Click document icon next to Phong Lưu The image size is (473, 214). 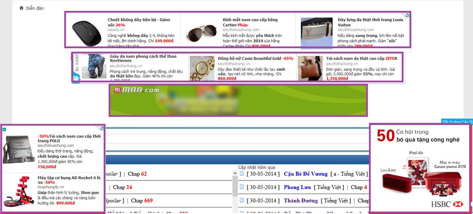coord(242,187)
